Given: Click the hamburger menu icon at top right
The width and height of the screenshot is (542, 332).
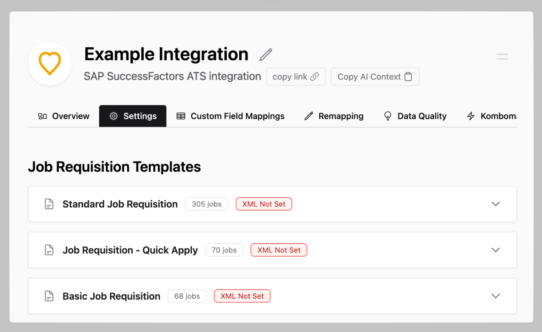Looking at the screenshot, I should pyautogui.click(x=502, y=56).
